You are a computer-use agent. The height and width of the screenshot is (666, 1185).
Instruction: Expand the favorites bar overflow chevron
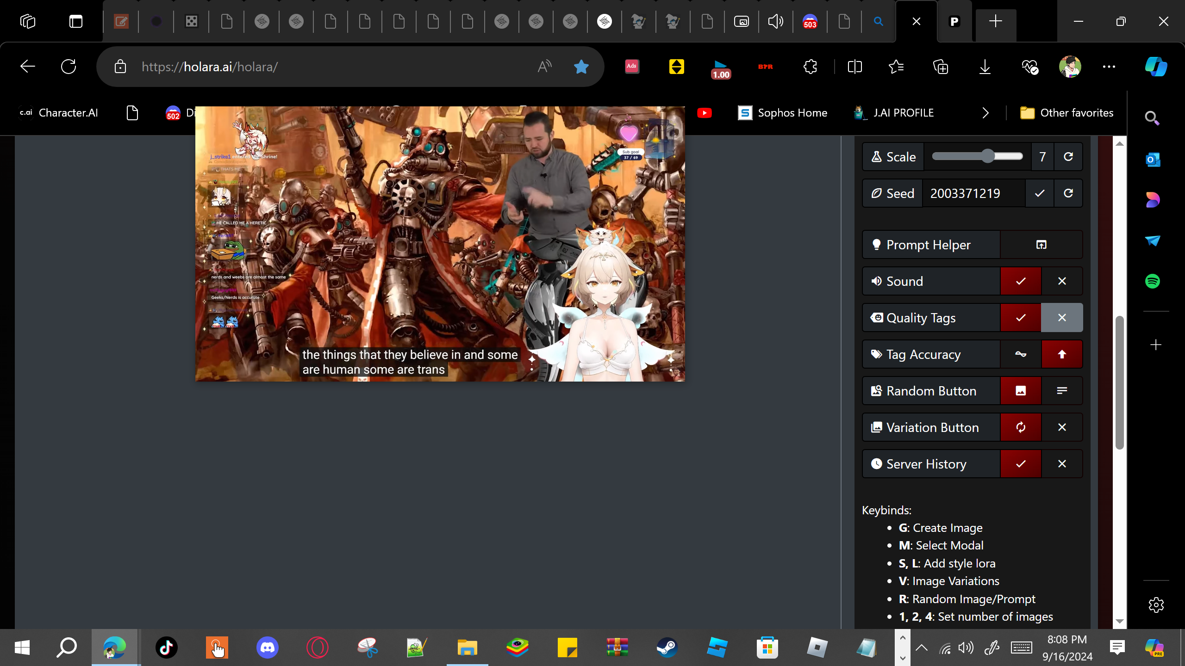pyautogui.click(x=985, y=113)
